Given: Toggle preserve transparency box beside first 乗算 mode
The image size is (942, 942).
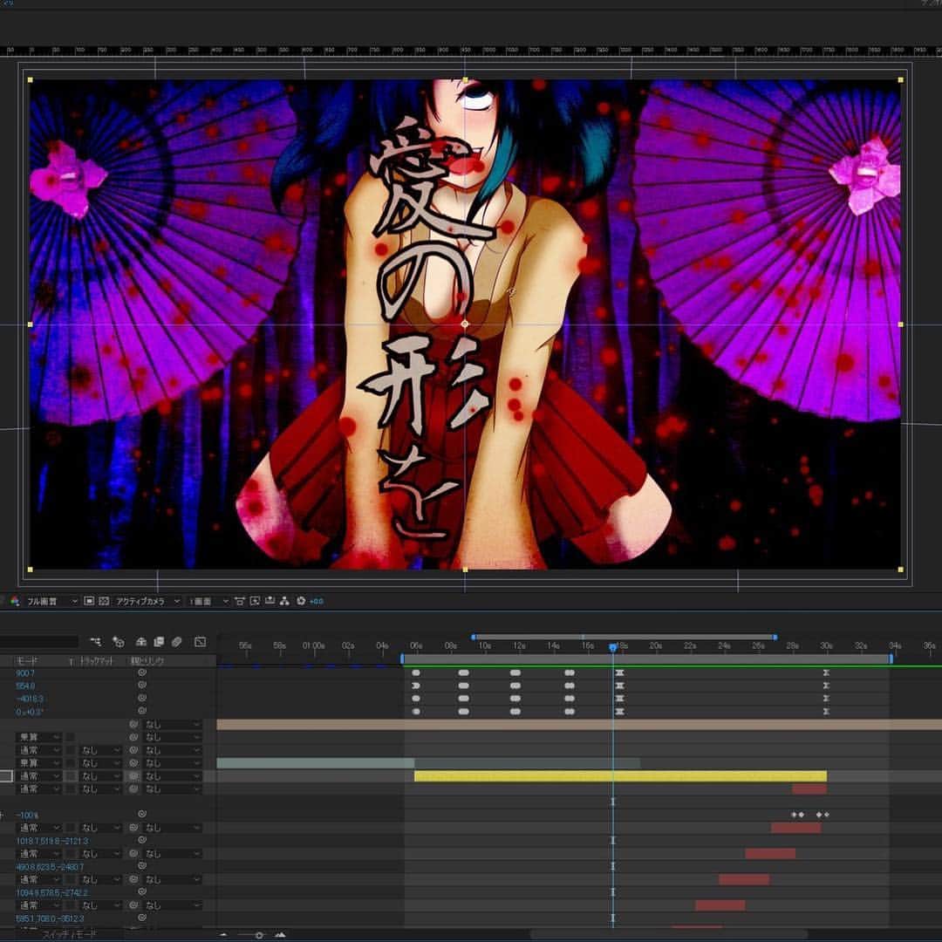Looking at the screenshot, I should pos(71,737).
